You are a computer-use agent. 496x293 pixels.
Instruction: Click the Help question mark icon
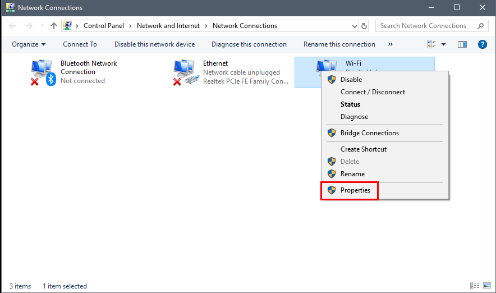point(482,44)
